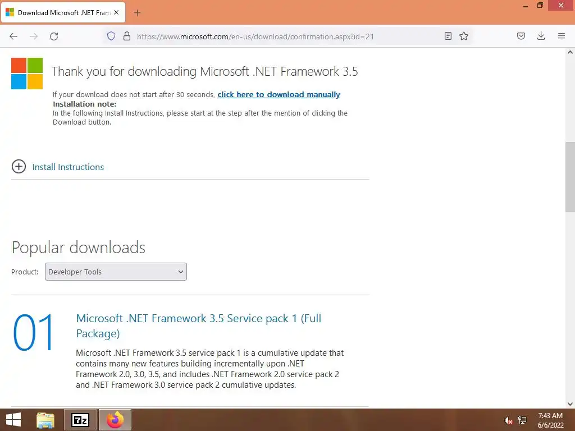Viewport: 575px width, 431px height.
Task: Click the network tray icon
Action: tap(523, 420)
